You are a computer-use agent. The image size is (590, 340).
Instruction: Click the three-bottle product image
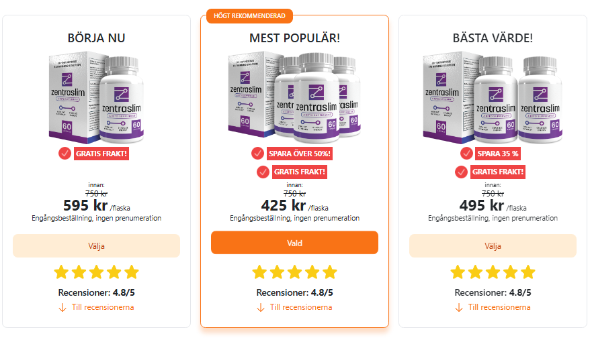[x=294, y=98]
